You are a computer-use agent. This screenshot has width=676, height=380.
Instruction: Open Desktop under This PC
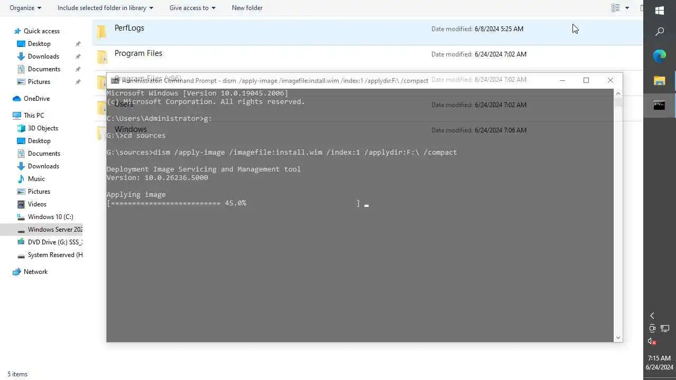tap(39, 141)
